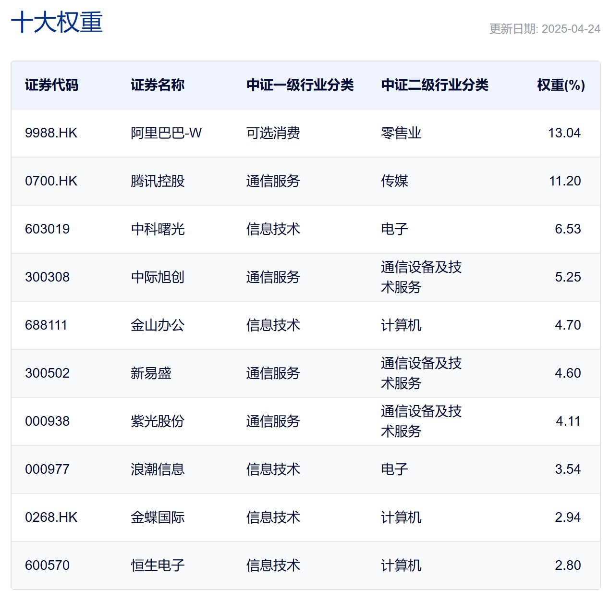The height and width of the screenshot is (591, 610).
Task: Click the security code 300502
Action: click(x=47, y=373)
